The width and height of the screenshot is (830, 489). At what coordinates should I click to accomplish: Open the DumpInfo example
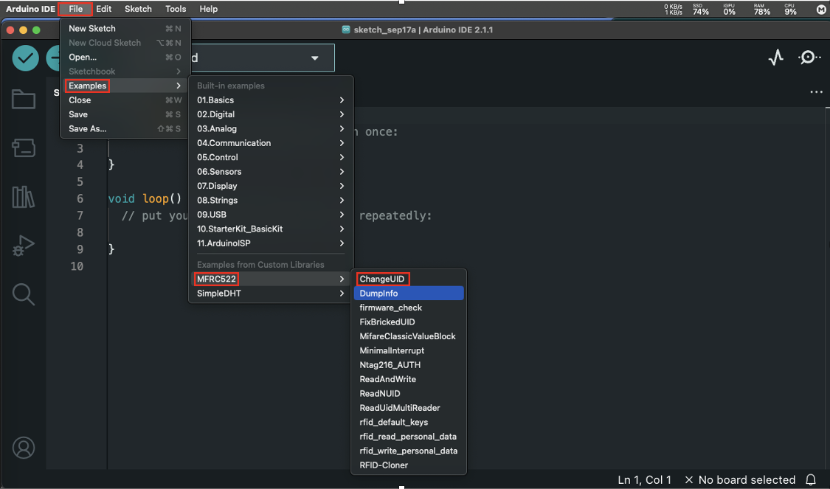[409, 294]
